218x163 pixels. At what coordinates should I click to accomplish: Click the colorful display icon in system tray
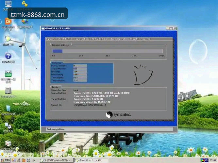[x=203, y=160]
